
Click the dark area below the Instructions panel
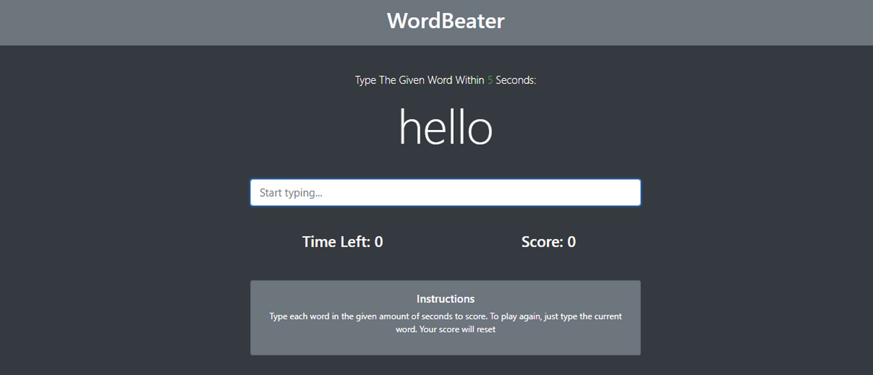(445, 366)
